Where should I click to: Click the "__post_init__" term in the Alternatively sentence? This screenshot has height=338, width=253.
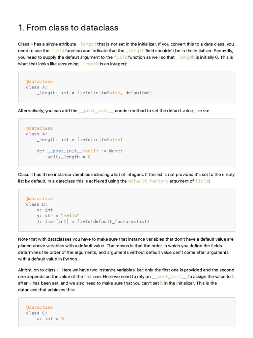tap(96, 111)
